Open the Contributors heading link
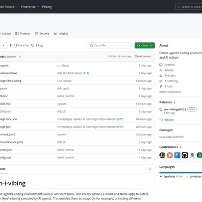 pyautogui.click(x=168, y=147)
